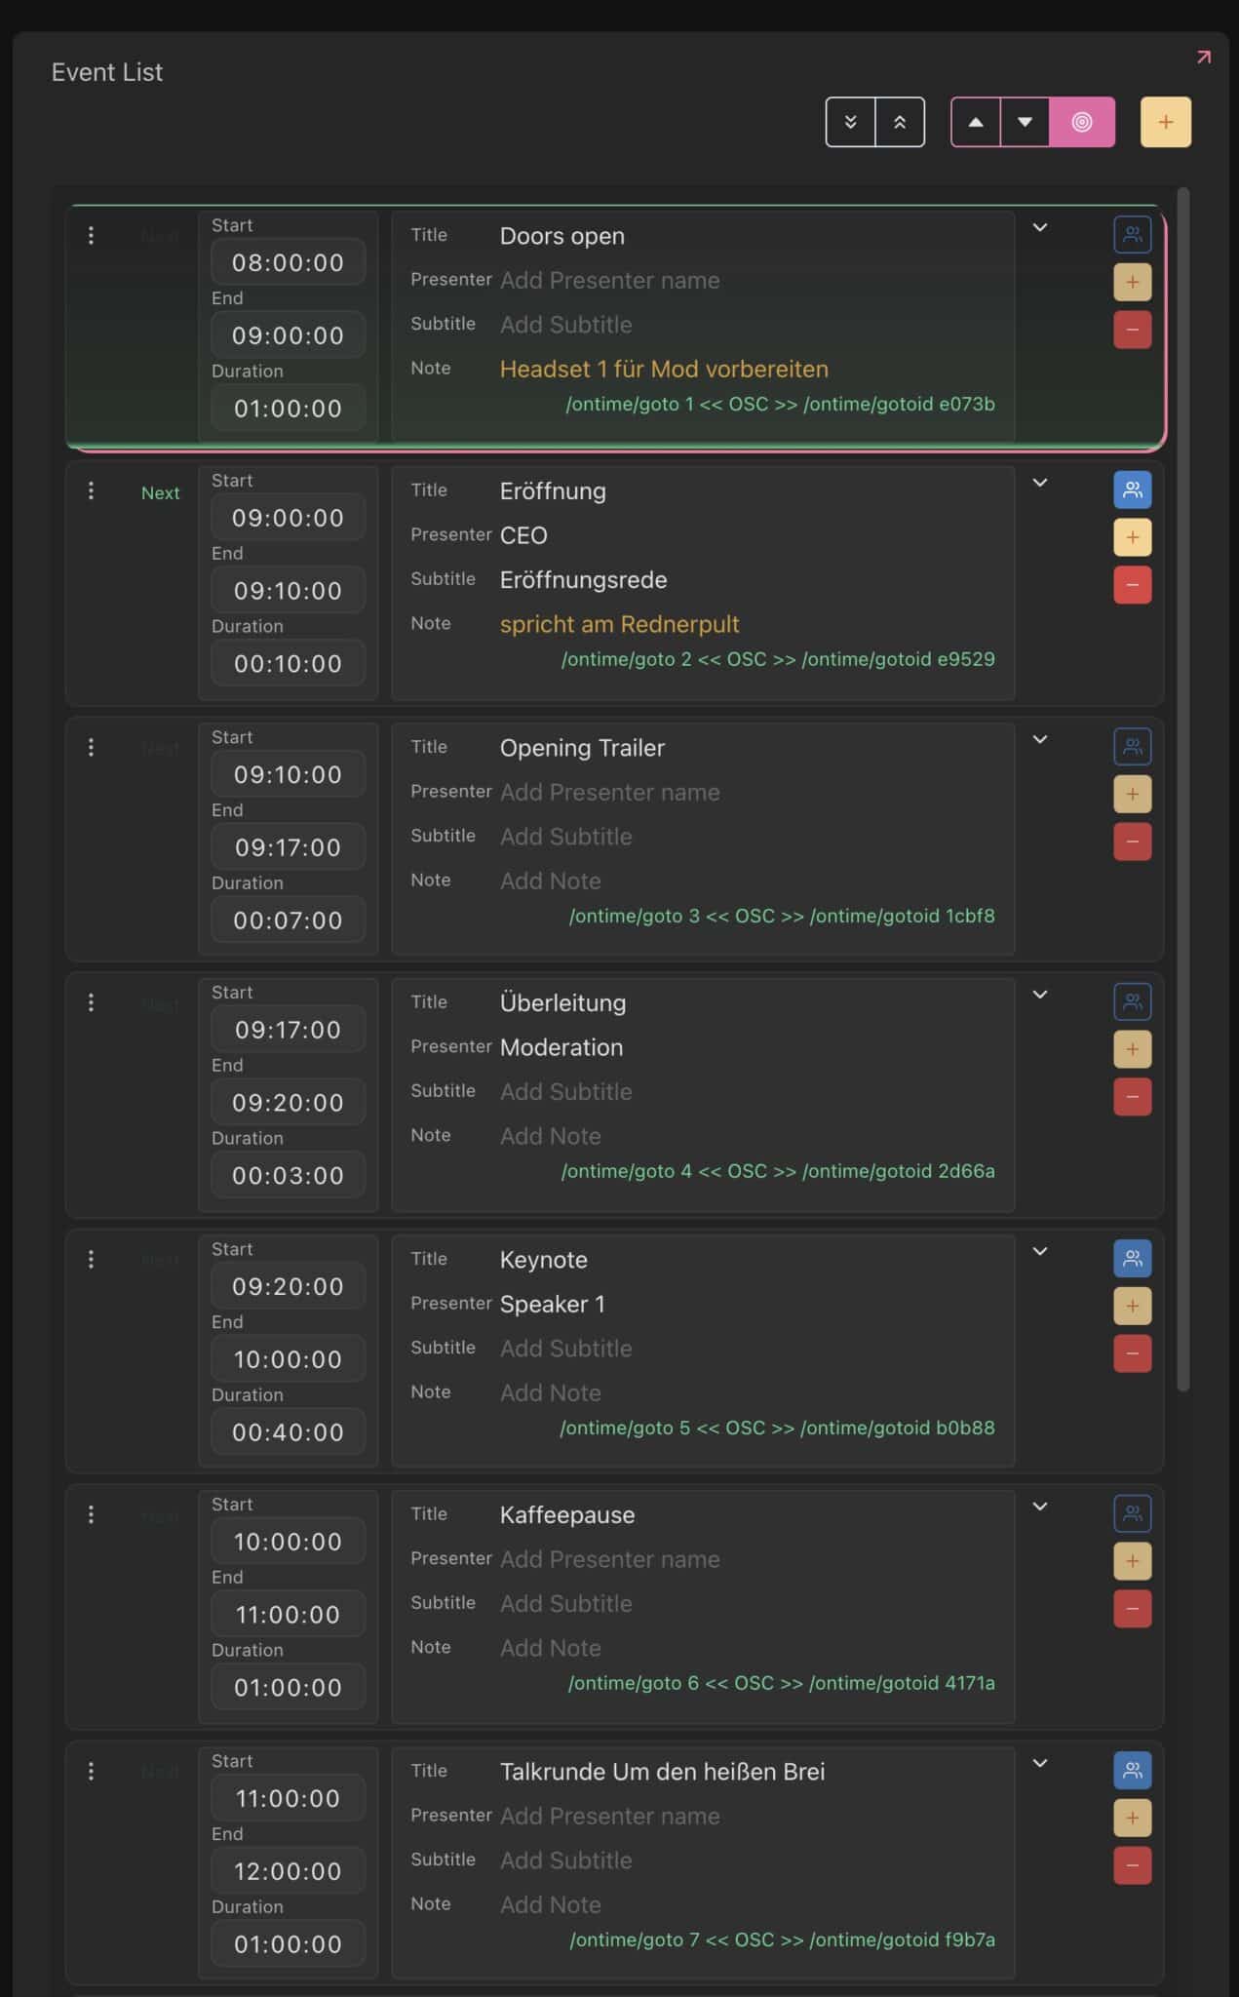
Task: Remove the Kaffeepause event
Action: 1132,1609
